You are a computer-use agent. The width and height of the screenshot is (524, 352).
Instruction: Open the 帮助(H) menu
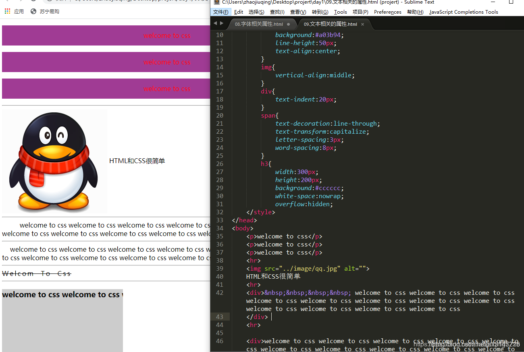415,12
